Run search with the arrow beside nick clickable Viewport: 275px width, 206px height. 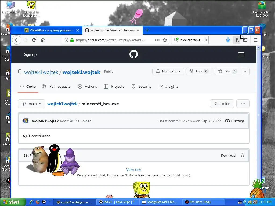pyautogui.click(x=204, y=40)
